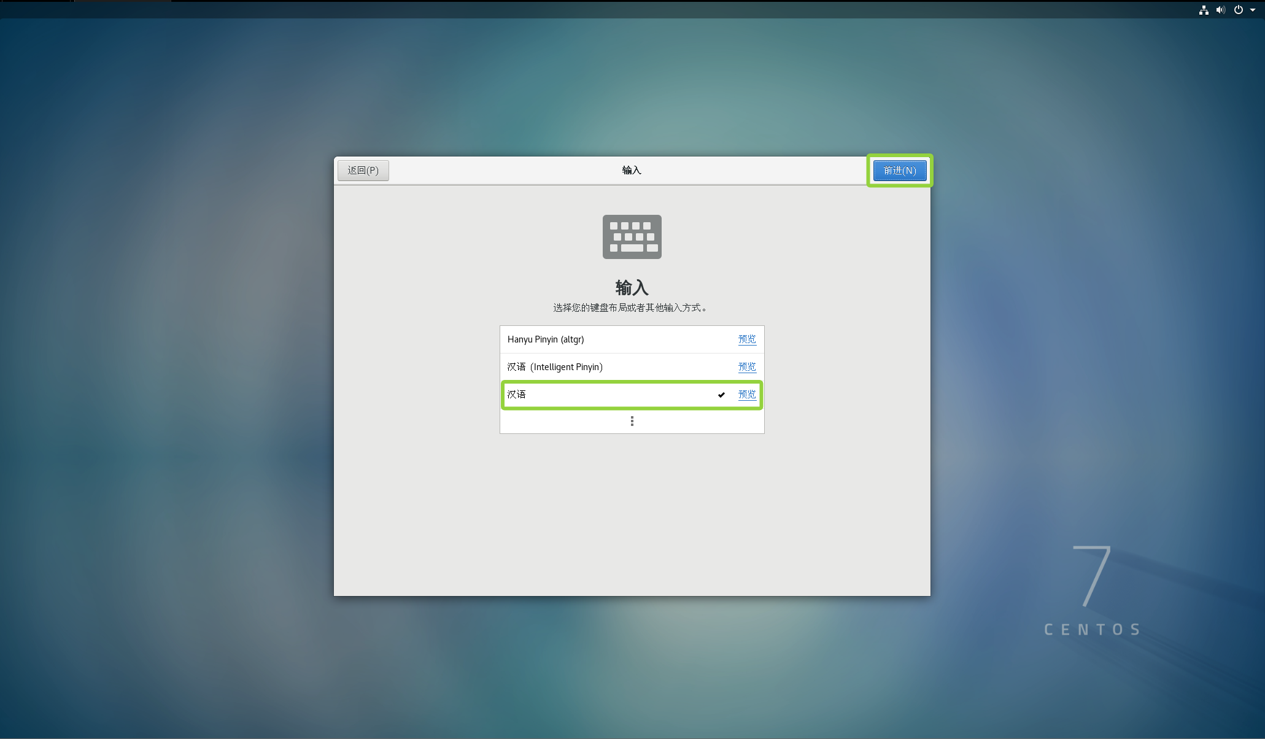Preview the Hanyu Pinyin (altgr) layout

tap(747, 339)
